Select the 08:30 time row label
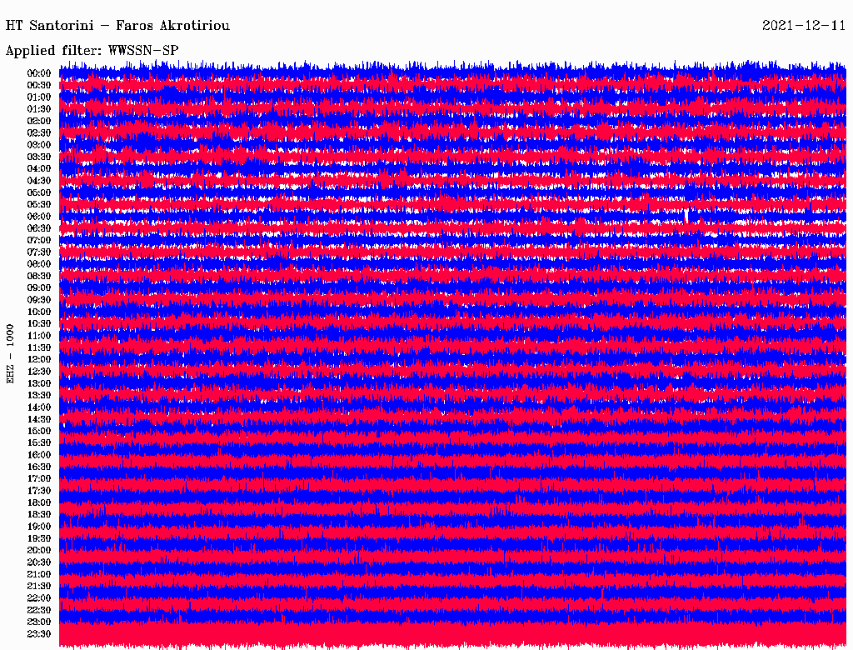The image size is (853, 650). (x=39, y=276)
